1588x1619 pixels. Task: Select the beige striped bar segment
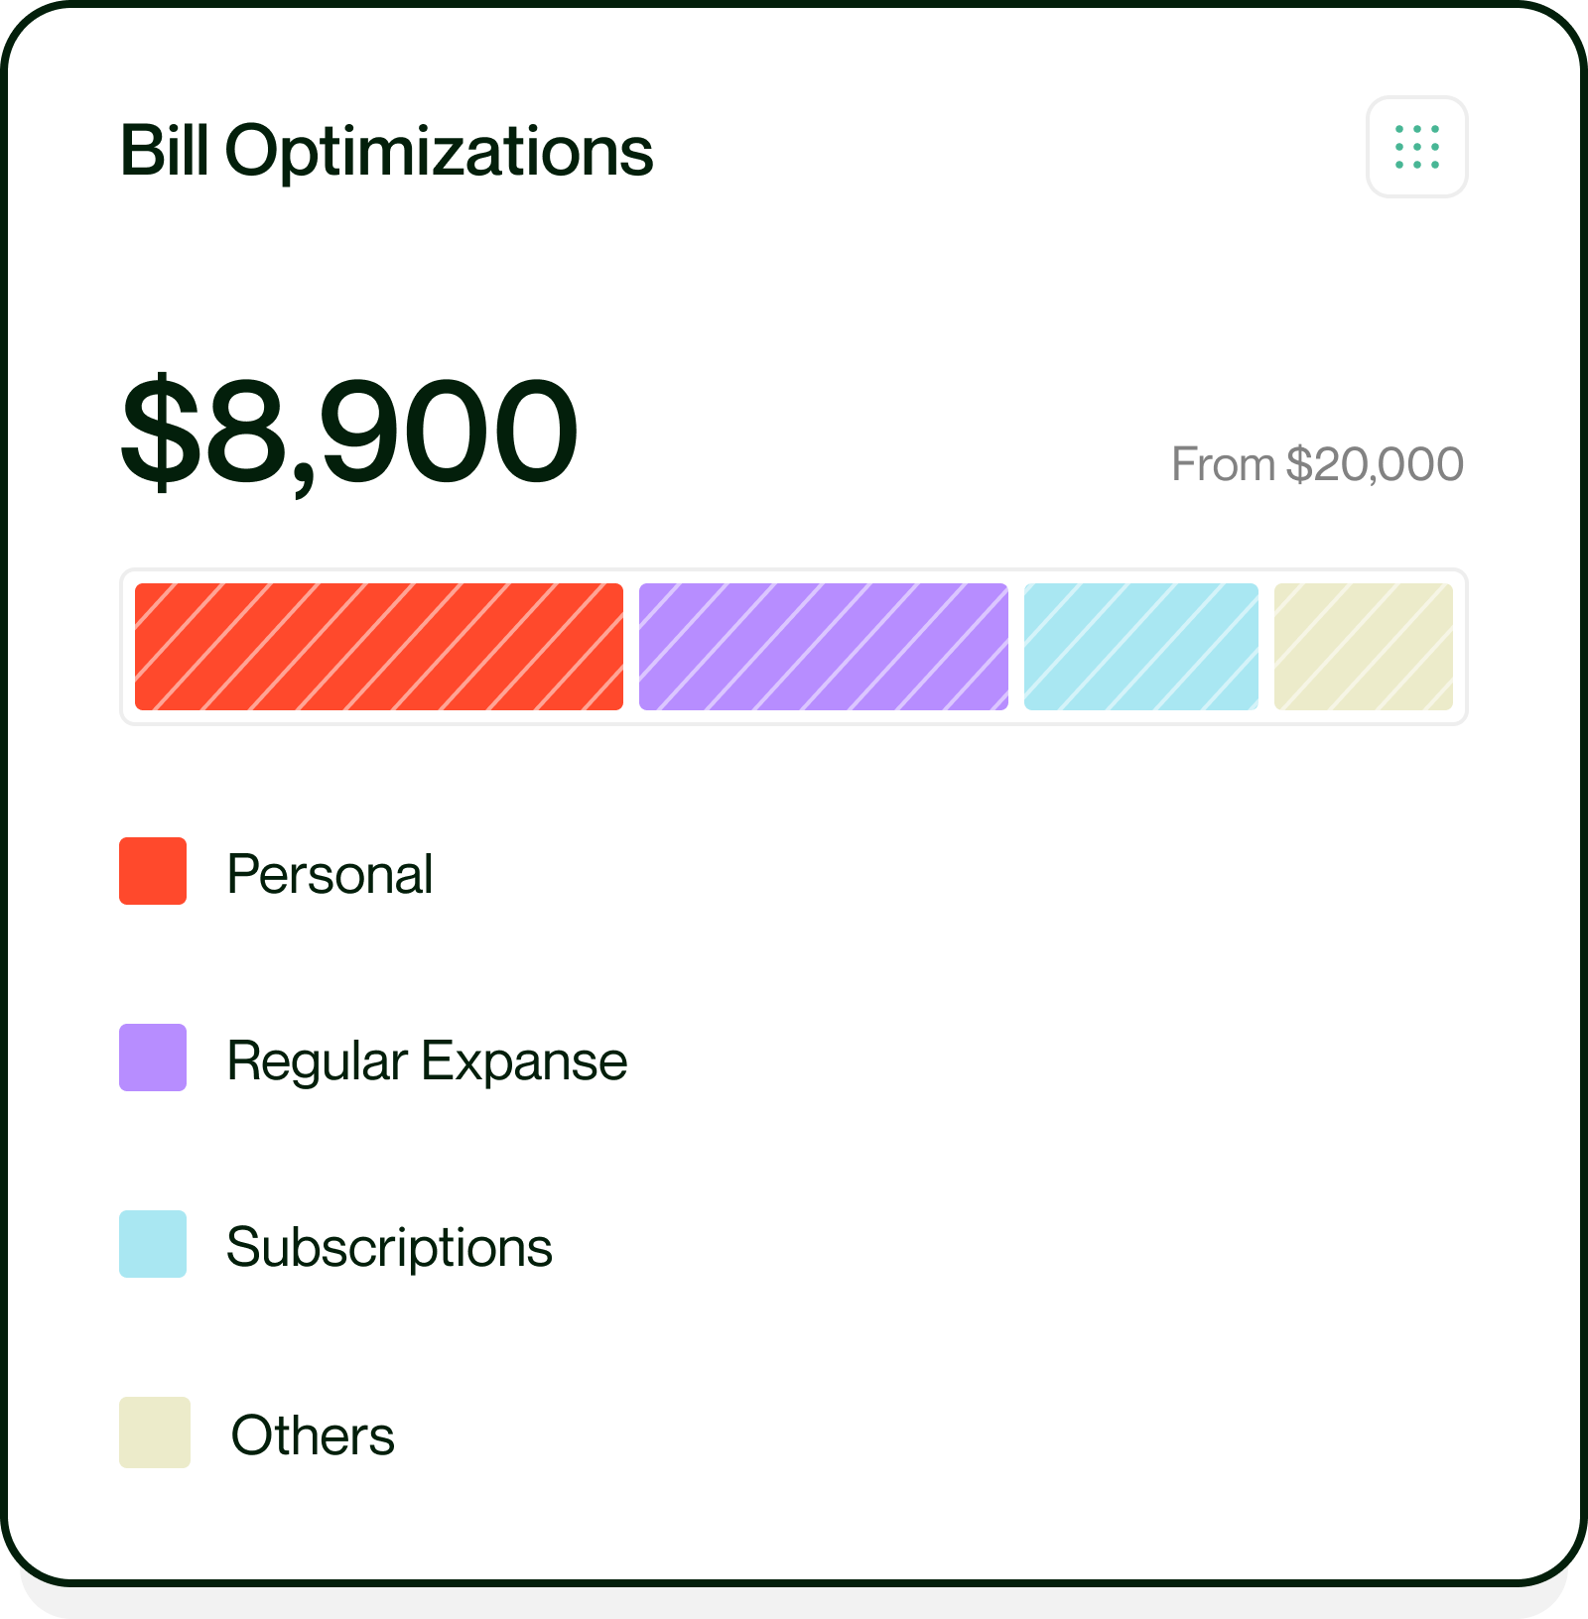tap(1364, 647)
